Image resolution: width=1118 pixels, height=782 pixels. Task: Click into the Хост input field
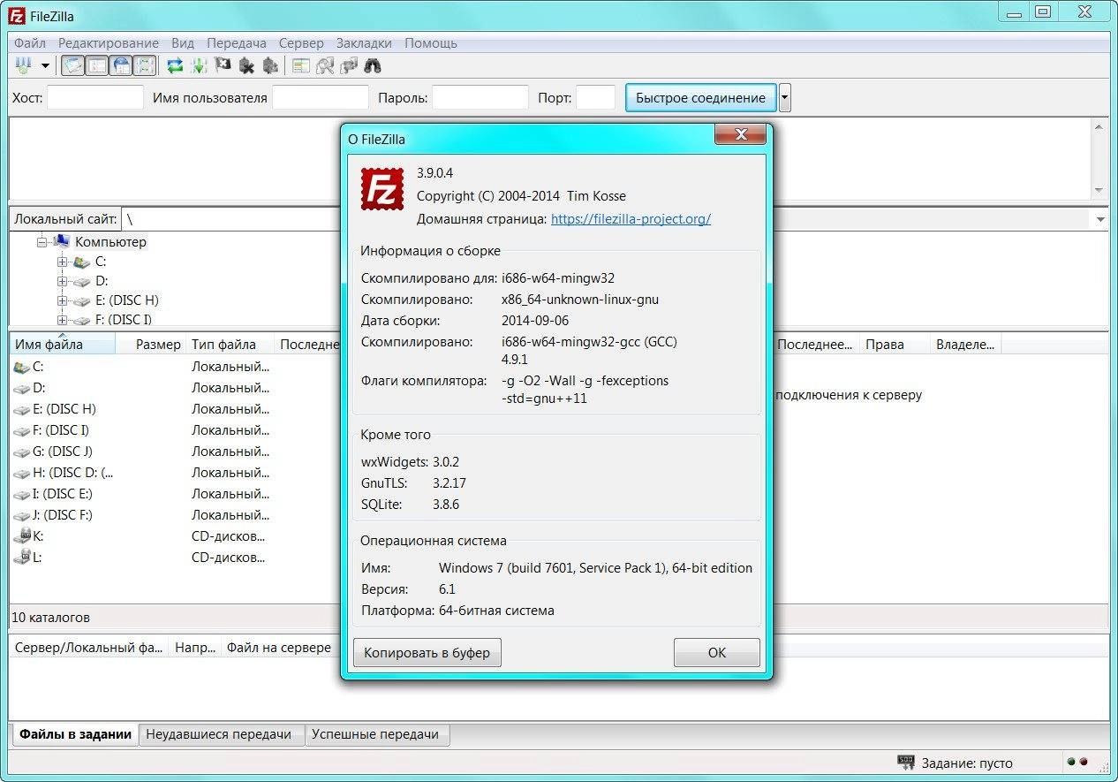tap(95, 97)
